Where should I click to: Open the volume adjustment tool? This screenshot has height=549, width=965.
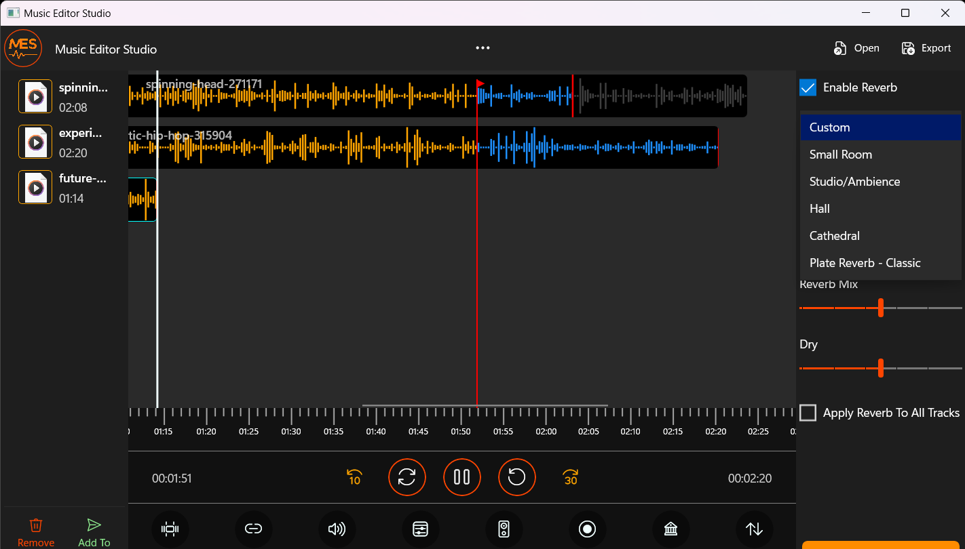pyautogui.click(x=337, y=529)
